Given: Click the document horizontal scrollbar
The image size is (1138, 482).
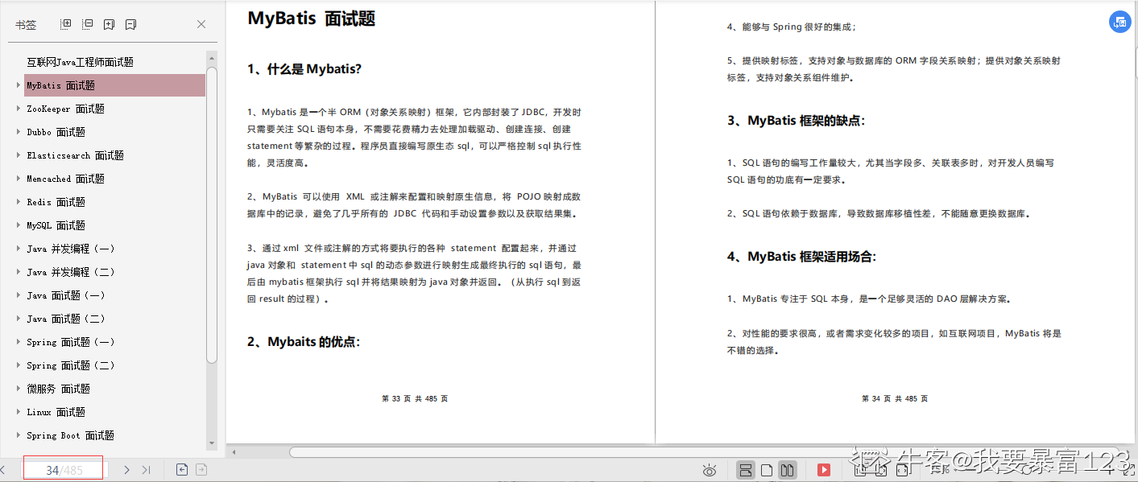Looking at the screenshot, I should [x=704, y=452].
